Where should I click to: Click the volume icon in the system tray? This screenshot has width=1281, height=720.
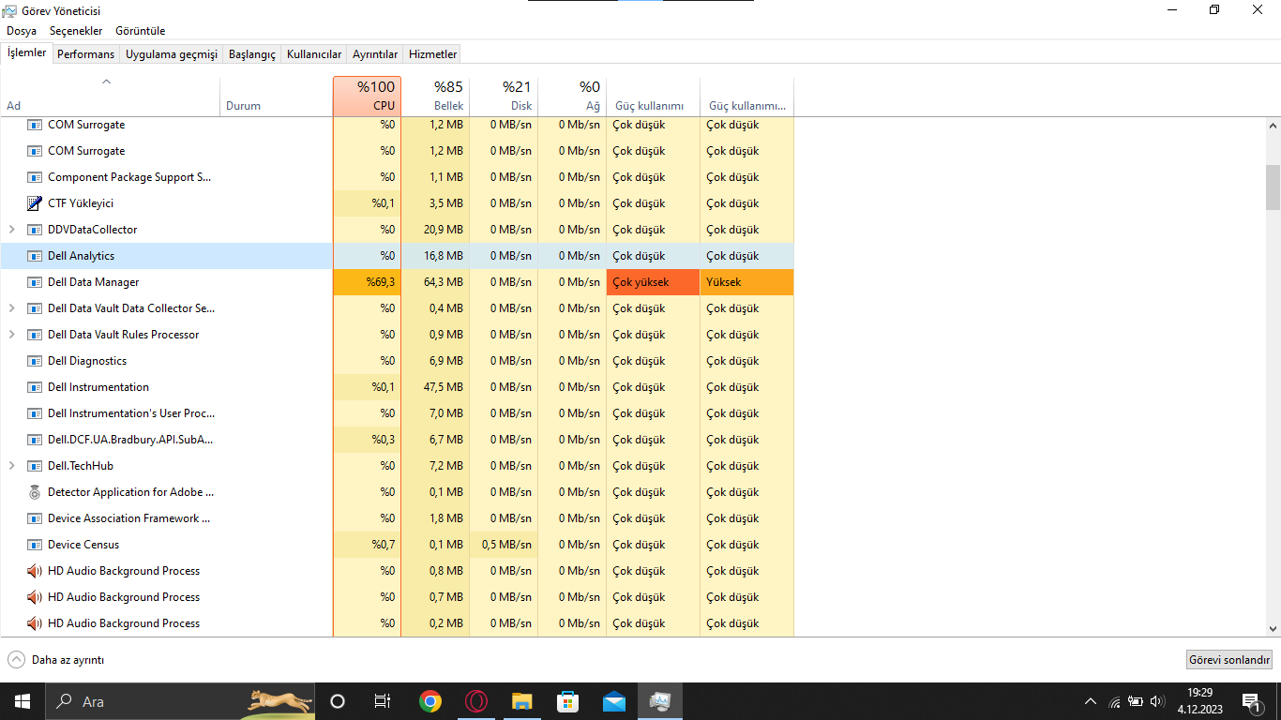pyautogui.click(x=1156, y=701)
